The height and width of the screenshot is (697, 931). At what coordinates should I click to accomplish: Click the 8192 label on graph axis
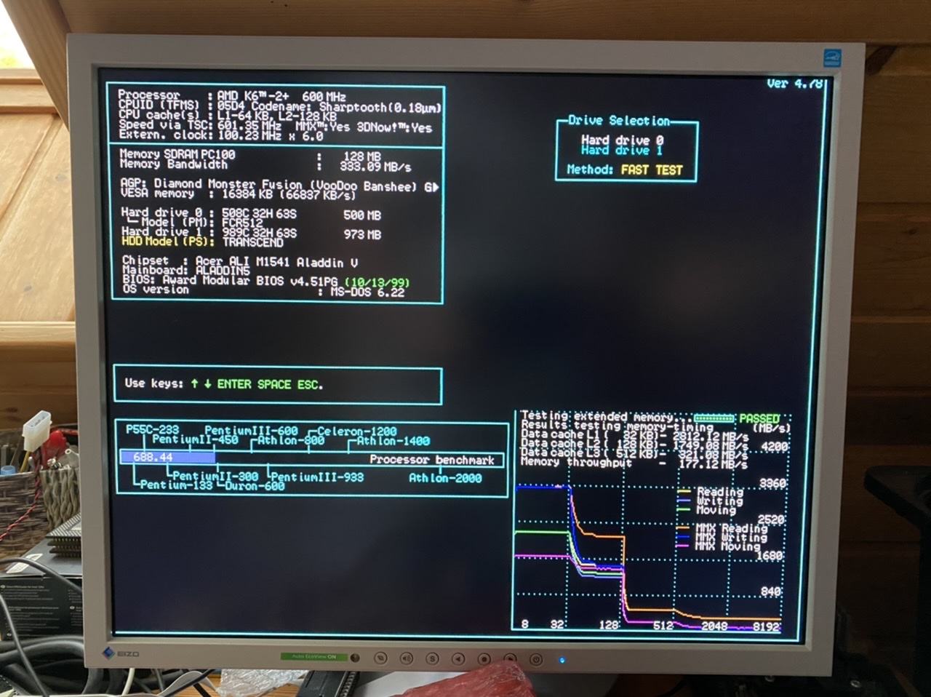(766, 626)
